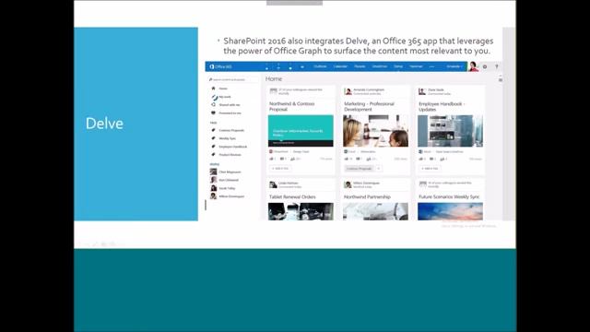Select Weekly Sync board in sidebar
The image size is (590, 332).
228,138
